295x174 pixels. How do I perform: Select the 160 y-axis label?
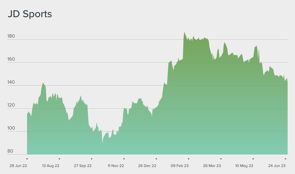tap(11, 60)
